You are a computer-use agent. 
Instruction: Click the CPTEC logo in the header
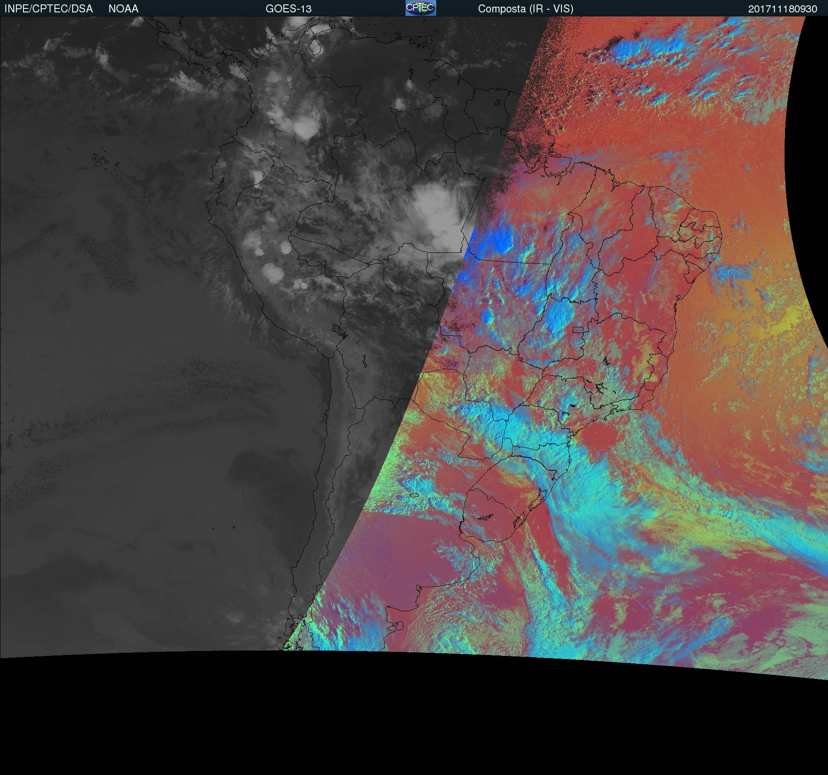[x=421, y=8]
